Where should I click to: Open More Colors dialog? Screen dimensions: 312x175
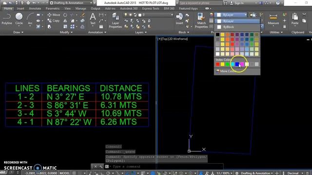point(237,71)
